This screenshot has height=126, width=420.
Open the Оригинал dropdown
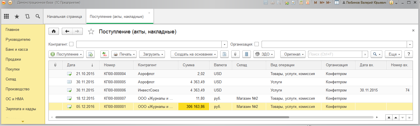293,54
